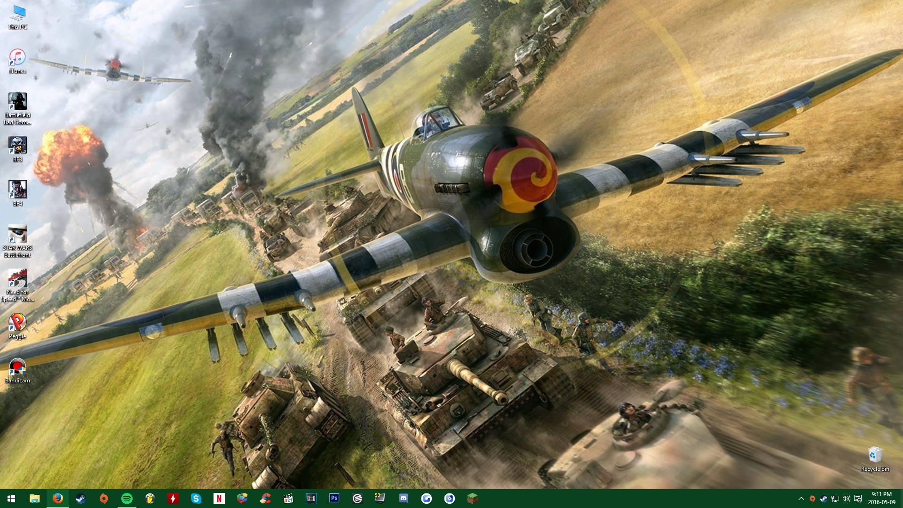Open File Explorer from the taskbar

click(34, 499)
